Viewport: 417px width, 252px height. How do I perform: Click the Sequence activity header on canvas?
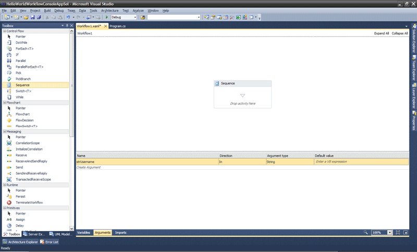point(242,83)
